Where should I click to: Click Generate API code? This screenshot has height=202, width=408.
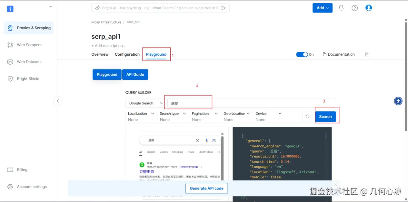pos(207,188)
